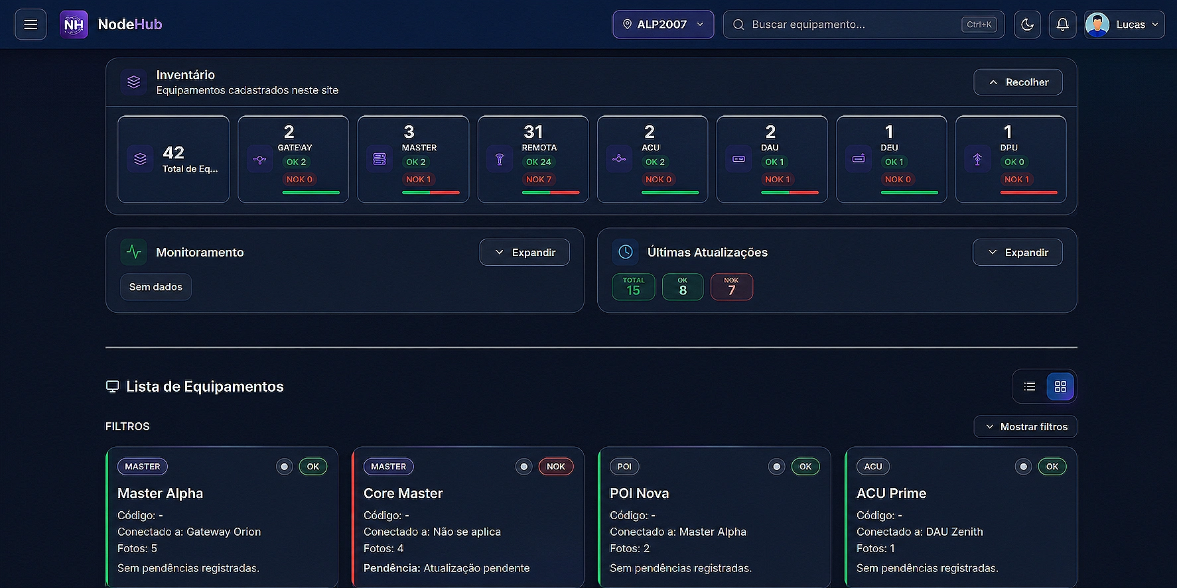This screenshot has height=588, width=1177.
Task: Click the search magnifier icon
Action: (x=738, y=25)
